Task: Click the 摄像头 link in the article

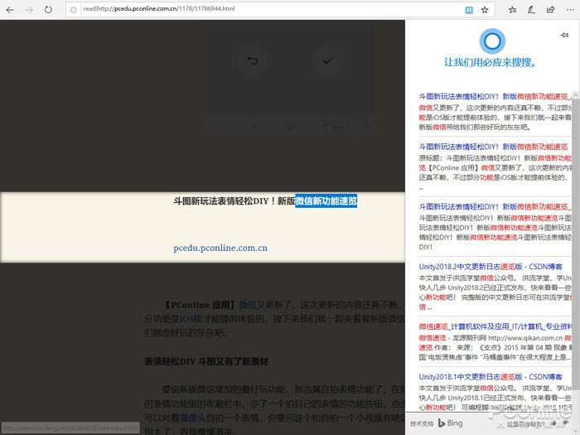Action: (193, 418)
